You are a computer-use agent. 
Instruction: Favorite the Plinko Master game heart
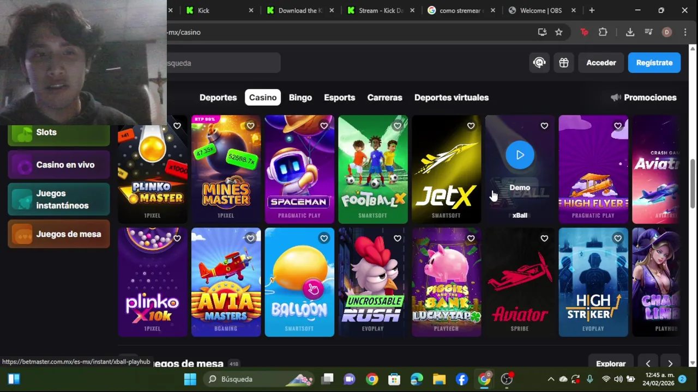tap(177, 126)
